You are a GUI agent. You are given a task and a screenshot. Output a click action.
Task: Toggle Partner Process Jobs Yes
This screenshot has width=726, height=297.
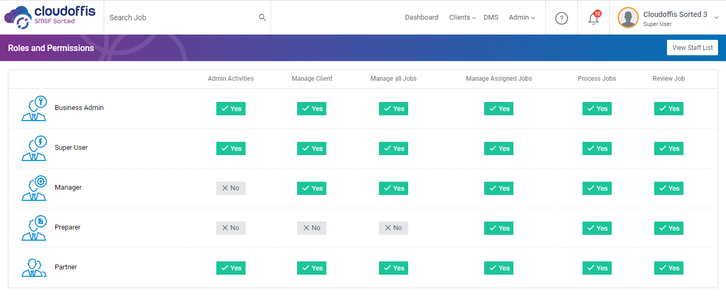[x=597, y=268]
